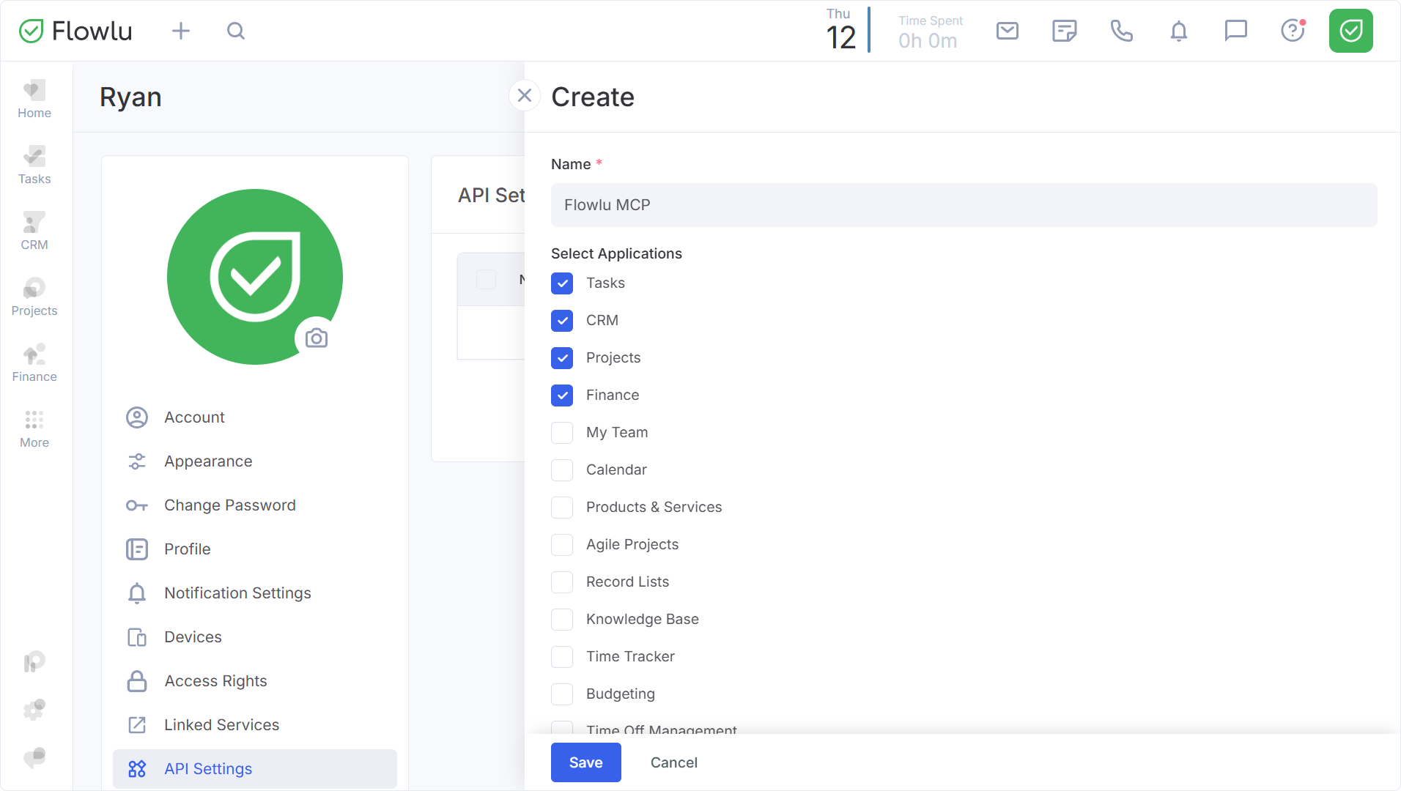Click the Name input field
Image resolution: width=1401 pixels, height=791 pixels.
(964, 205)
